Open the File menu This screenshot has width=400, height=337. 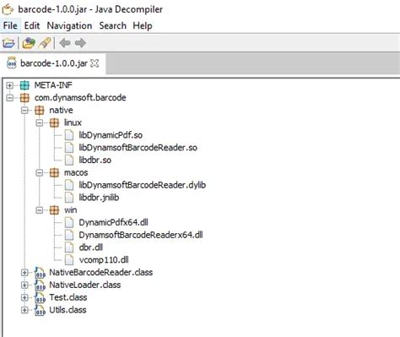point(10,25)
